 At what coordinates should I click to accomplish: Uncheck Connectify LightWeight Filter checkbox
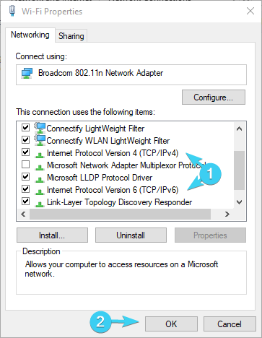(25, 127)
